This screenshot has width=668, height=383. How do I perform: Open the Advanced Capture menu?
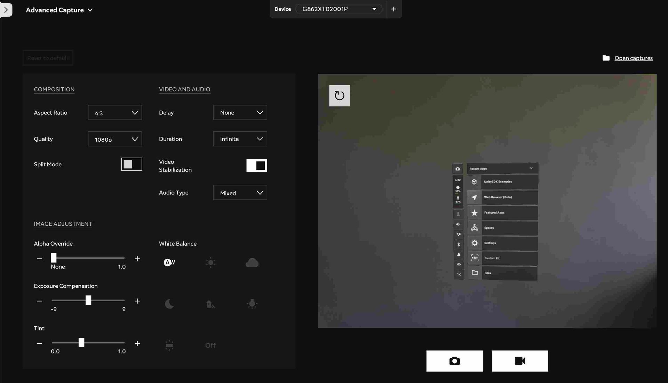click(x=59, y=10)
